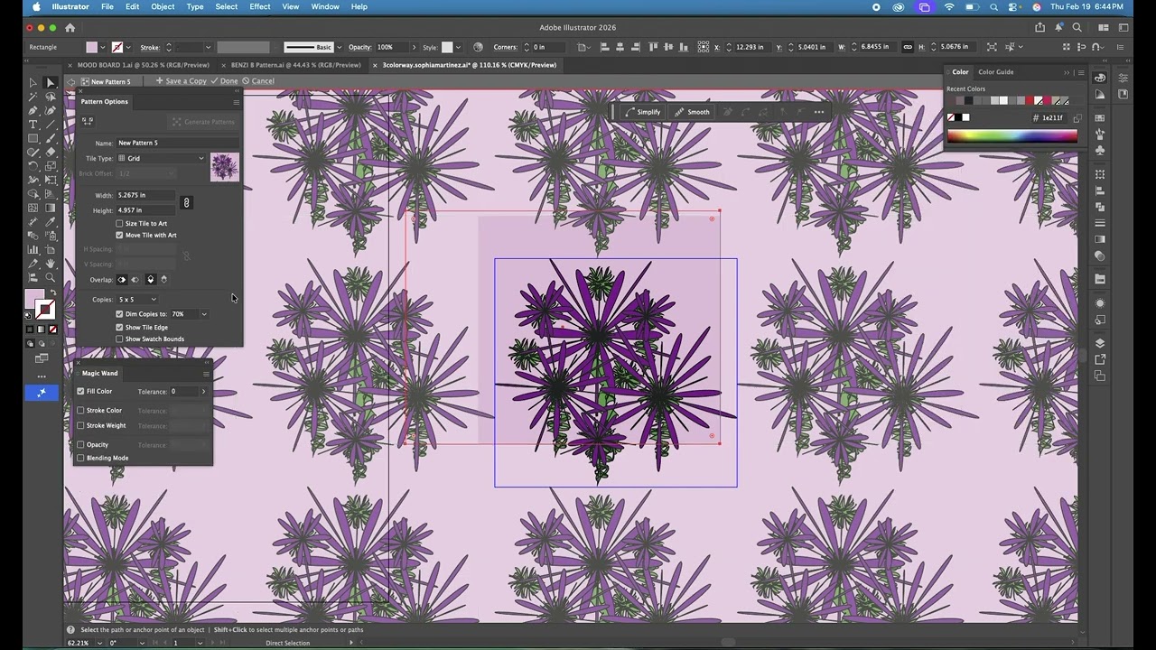Click the pattern Name field
1156x650 pixels.
[x=178, y=143]
